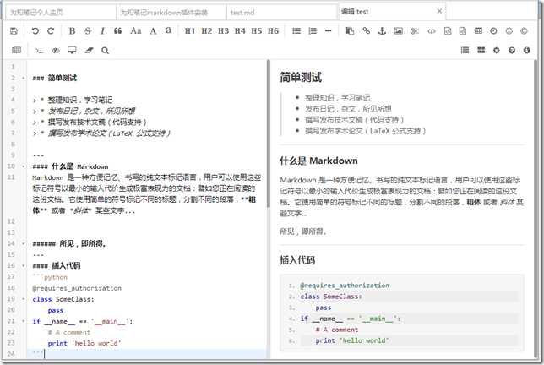Insert a level 4 heading (H4)
The height and width of the screenshot is (365, 544).
pos(240,31)
